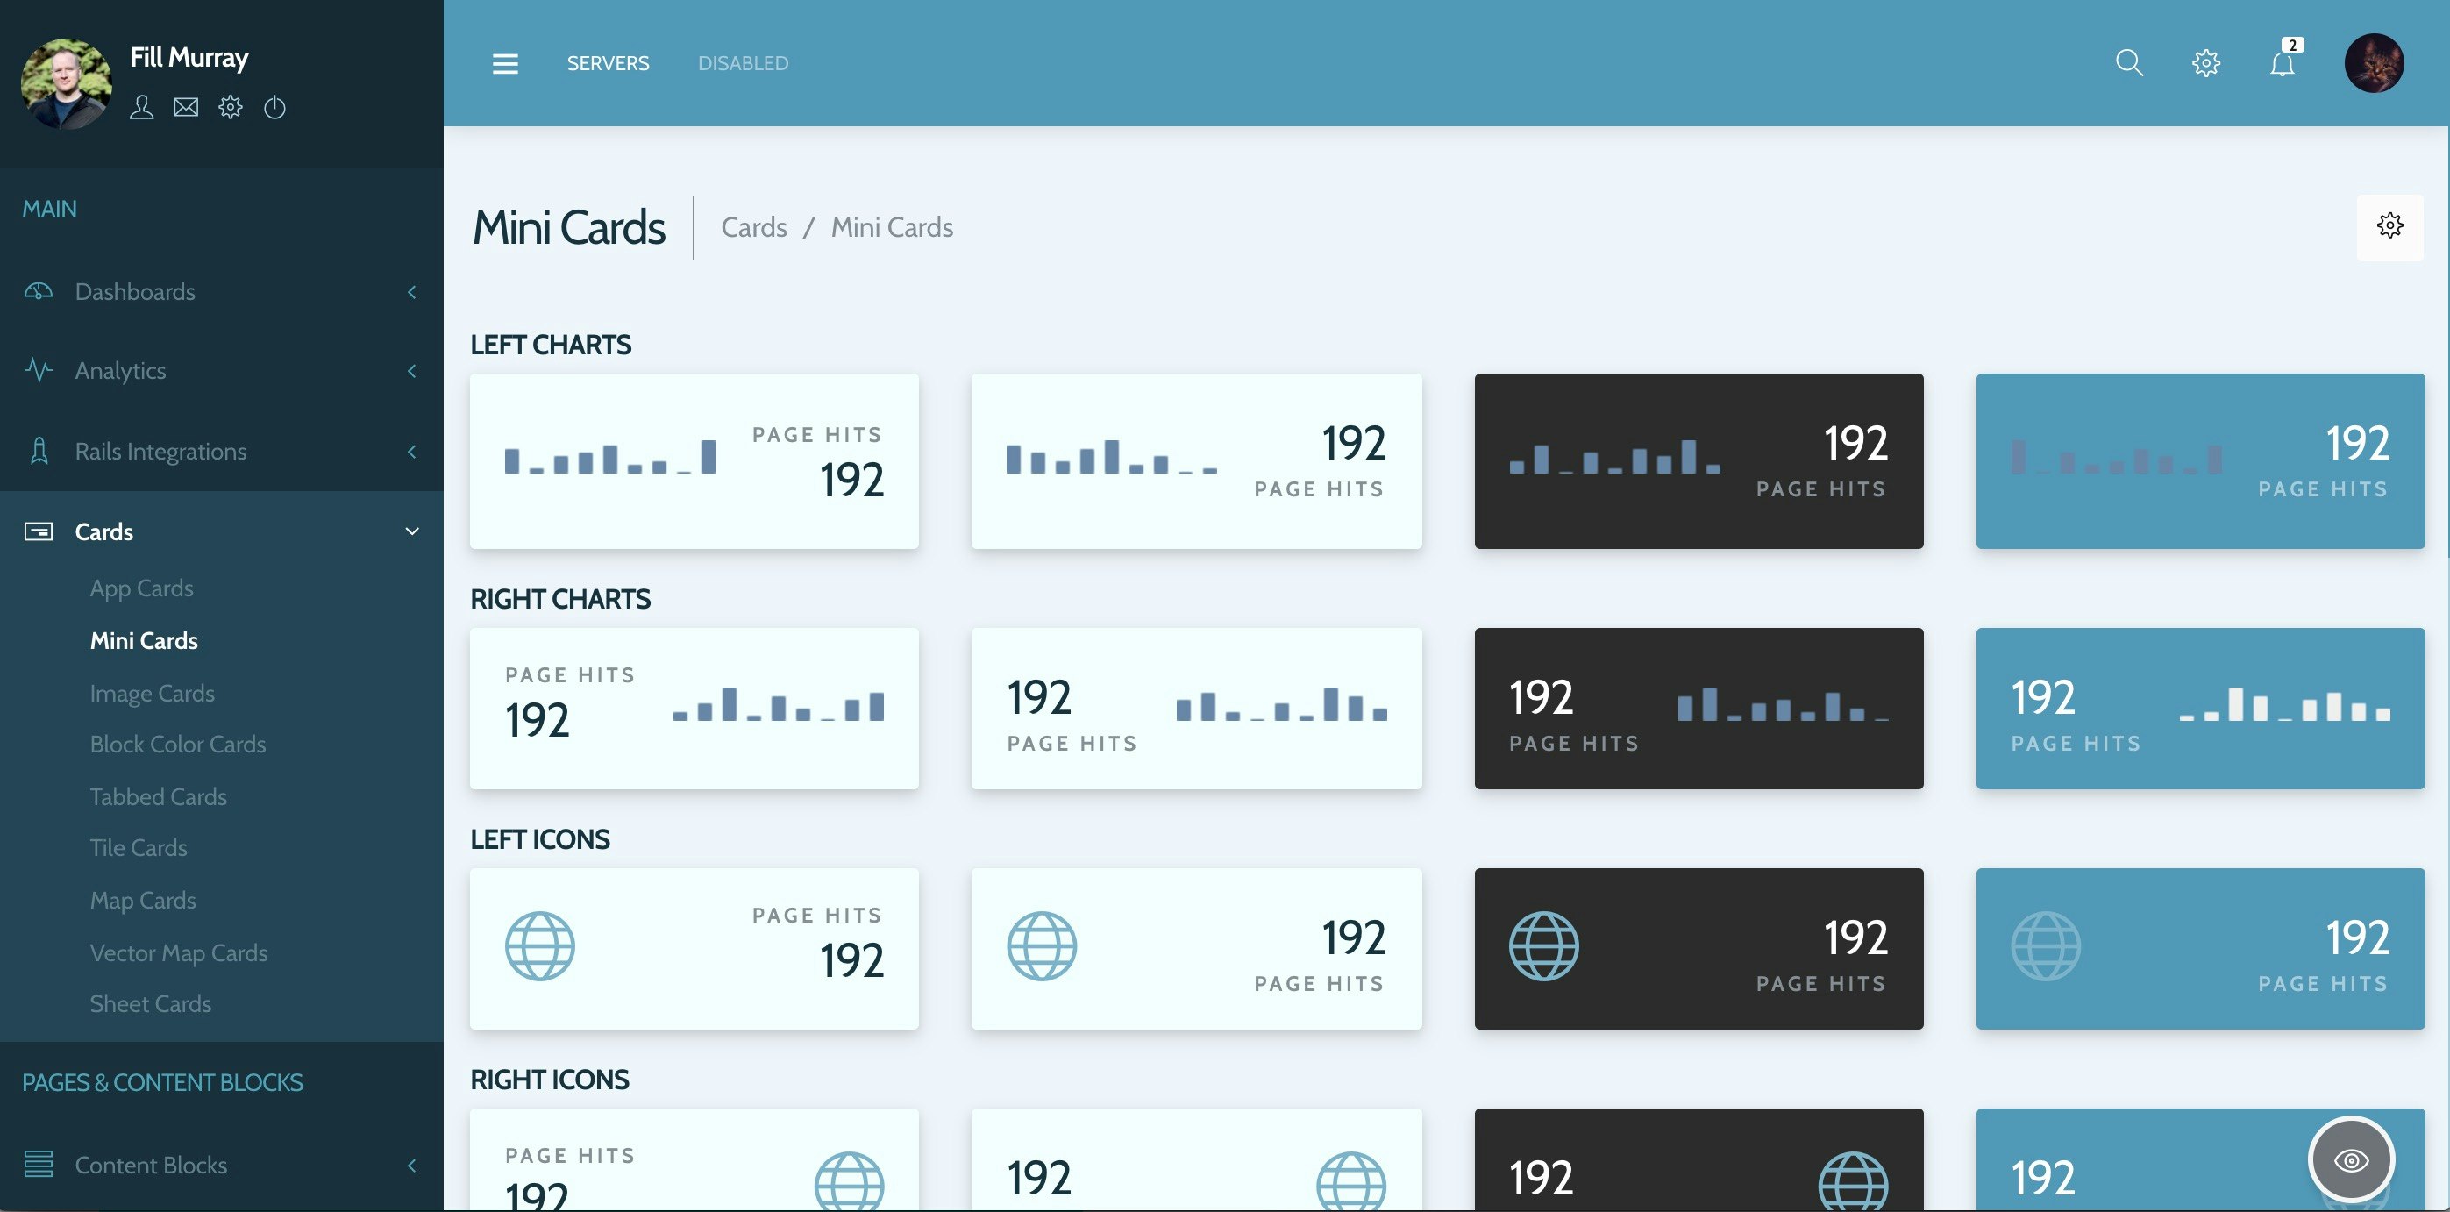Click the eye visibility button at bottom right
Viewport: 2450px width, 1212px height.
pyautogui.click(x=2351, y=1159)
